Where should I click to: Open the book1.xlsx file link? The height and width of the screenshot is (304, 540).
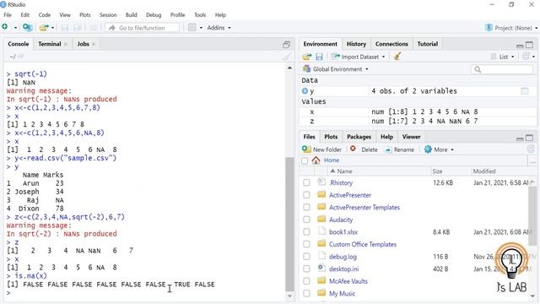(343, 232)
